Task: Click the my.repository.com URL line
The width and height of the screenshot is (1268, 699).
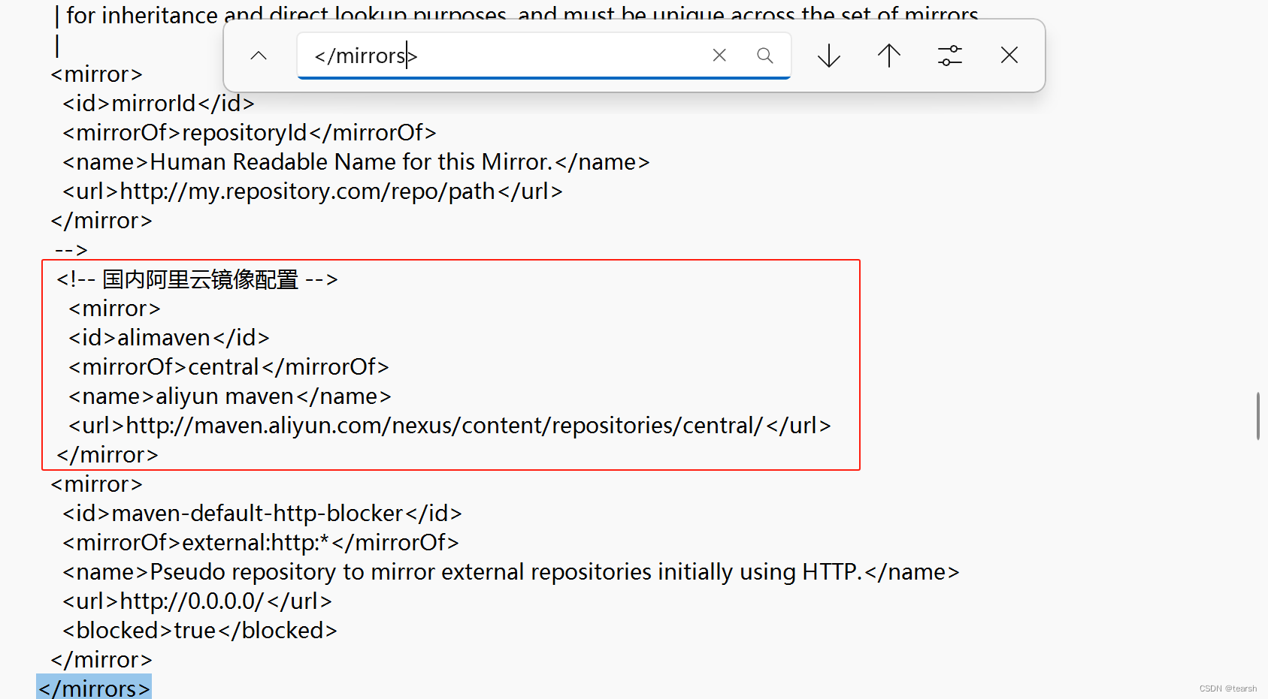Action: [313, 191]
